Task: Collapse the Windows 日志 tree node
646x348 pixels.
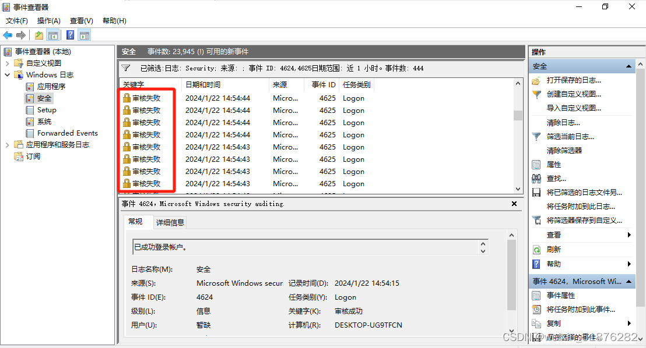Action: pos(7,74)
